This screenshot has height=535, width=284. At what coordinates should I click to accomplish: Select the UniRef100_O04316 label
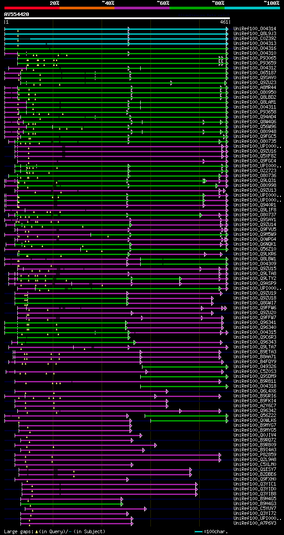coord(255,48)
